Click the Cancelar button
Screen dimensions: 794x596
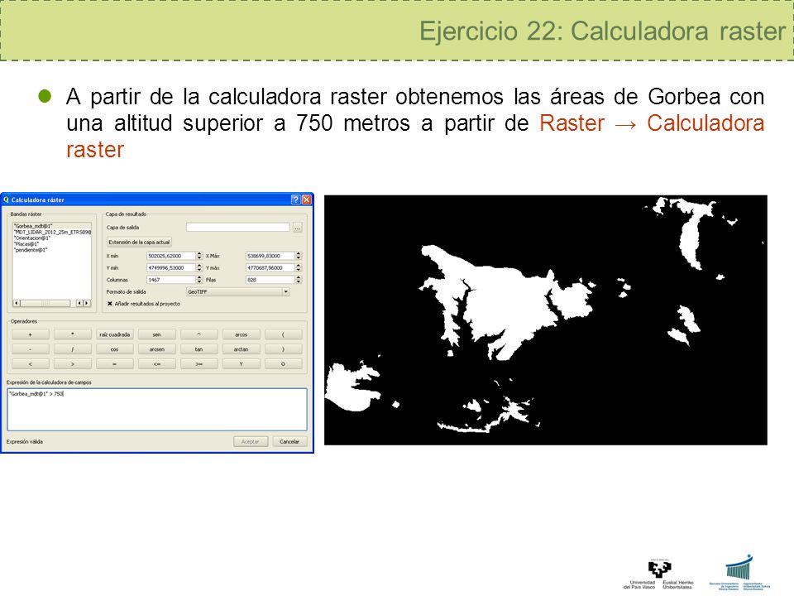[289, 441]
